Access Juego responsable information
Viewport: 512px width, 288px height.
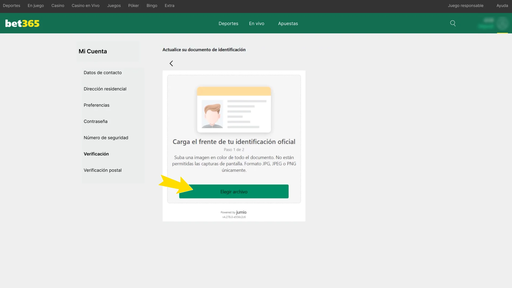[466, 5]
